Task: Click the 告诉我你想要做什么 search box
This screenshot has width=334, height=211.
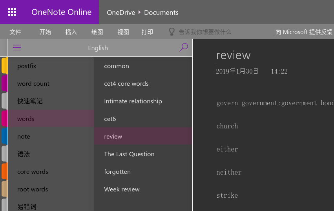Action: coord(205,32)
